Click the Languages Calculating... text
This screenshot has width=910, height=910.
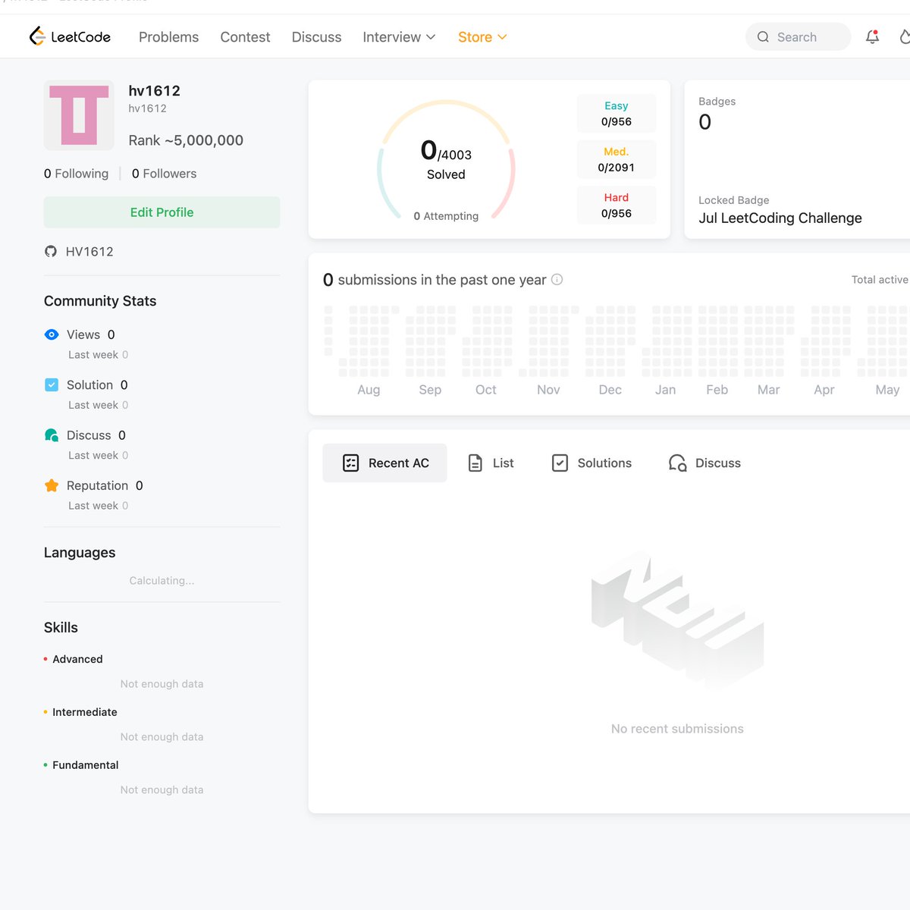162,581
